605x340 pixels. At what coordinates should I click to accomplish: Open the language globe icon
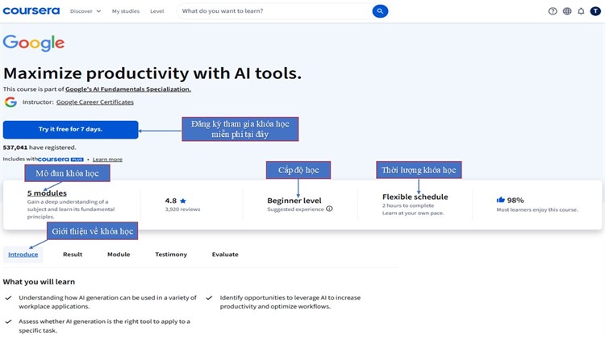[x=567, y=11]
